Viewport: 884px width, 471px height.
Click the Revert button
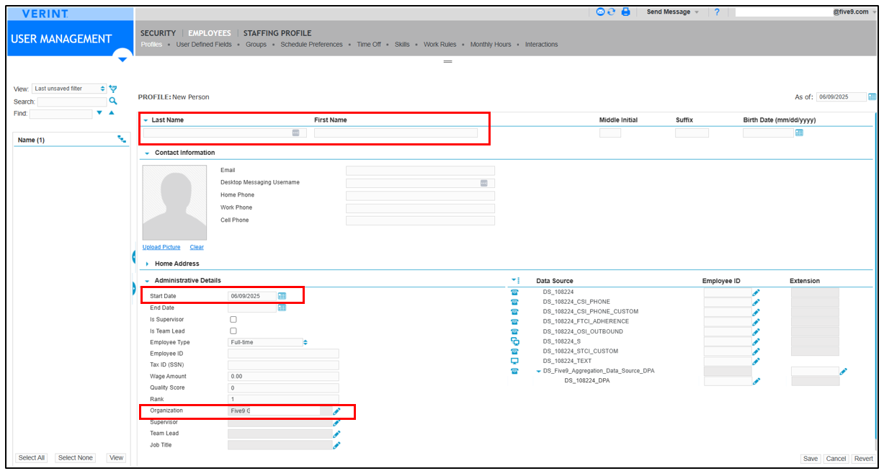coord(863,459)
